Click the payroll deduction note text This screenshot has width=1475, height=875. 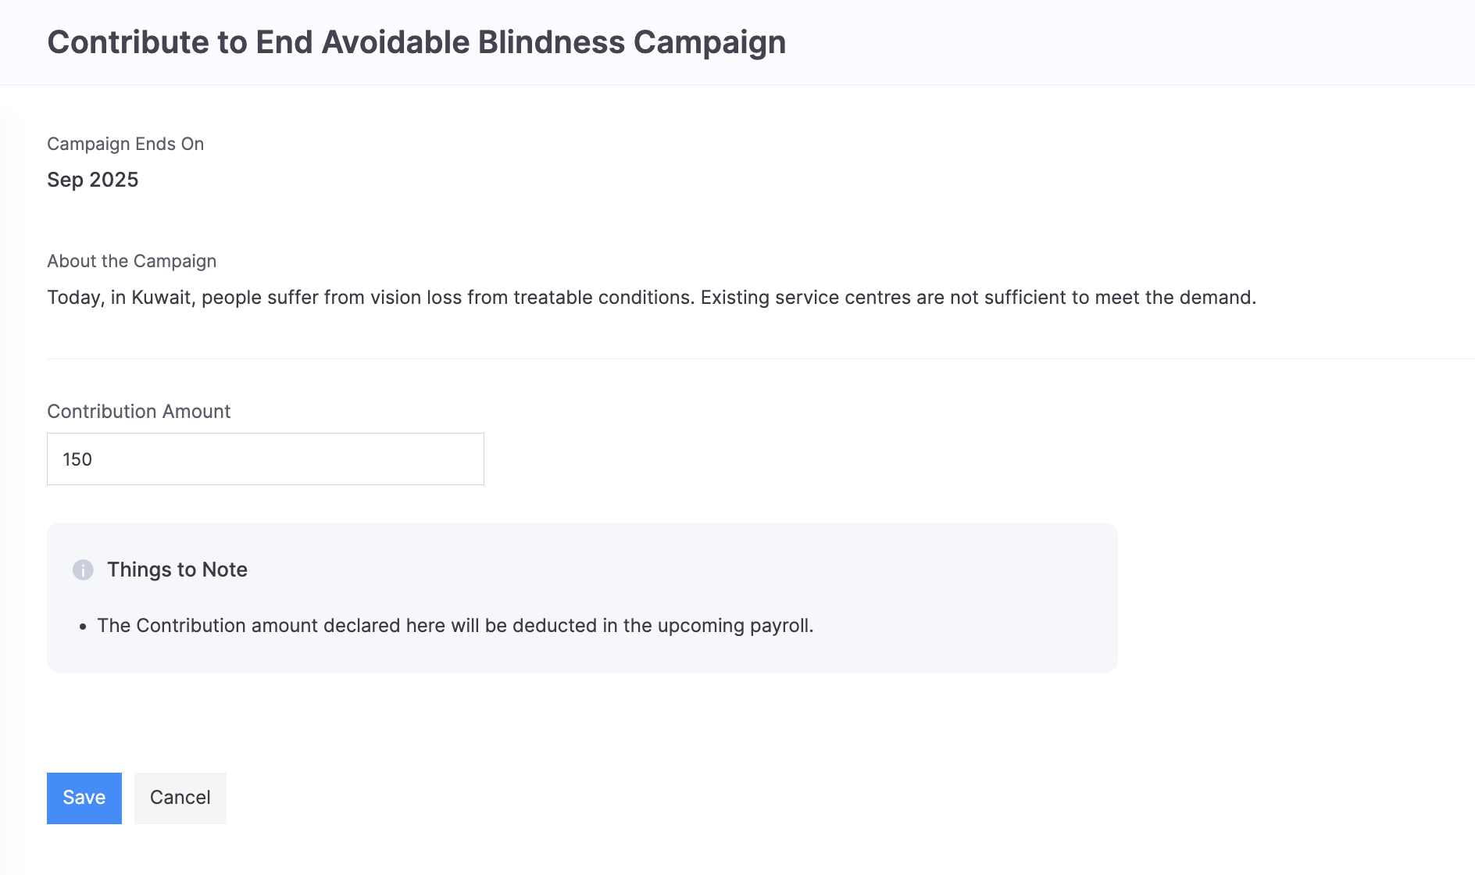[x=455, y=626]
